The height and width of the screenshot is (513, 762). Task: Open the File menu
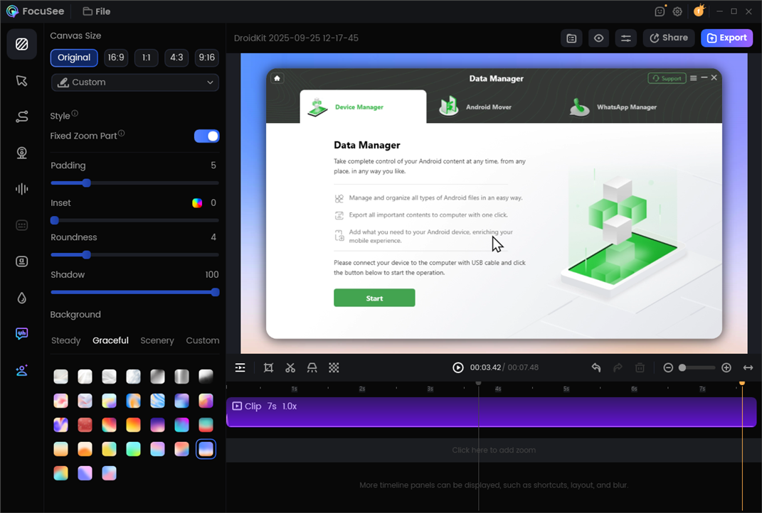click(96, 11)
